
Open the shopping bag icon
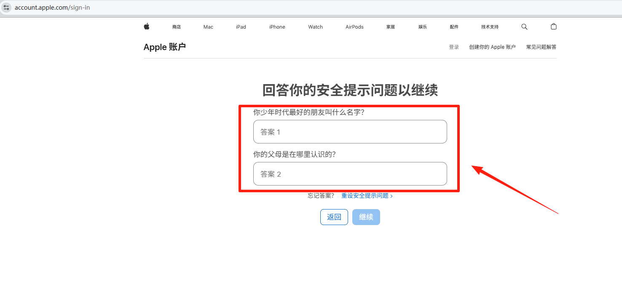click(554, 27)
